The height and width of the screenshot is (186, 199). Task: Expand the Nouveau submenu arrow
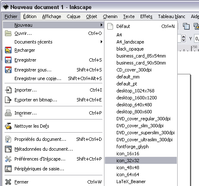pyautogui.click(x=101, y=25)
